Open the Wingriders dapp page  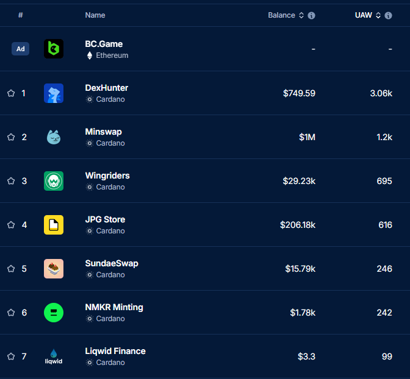click(107, 175)
